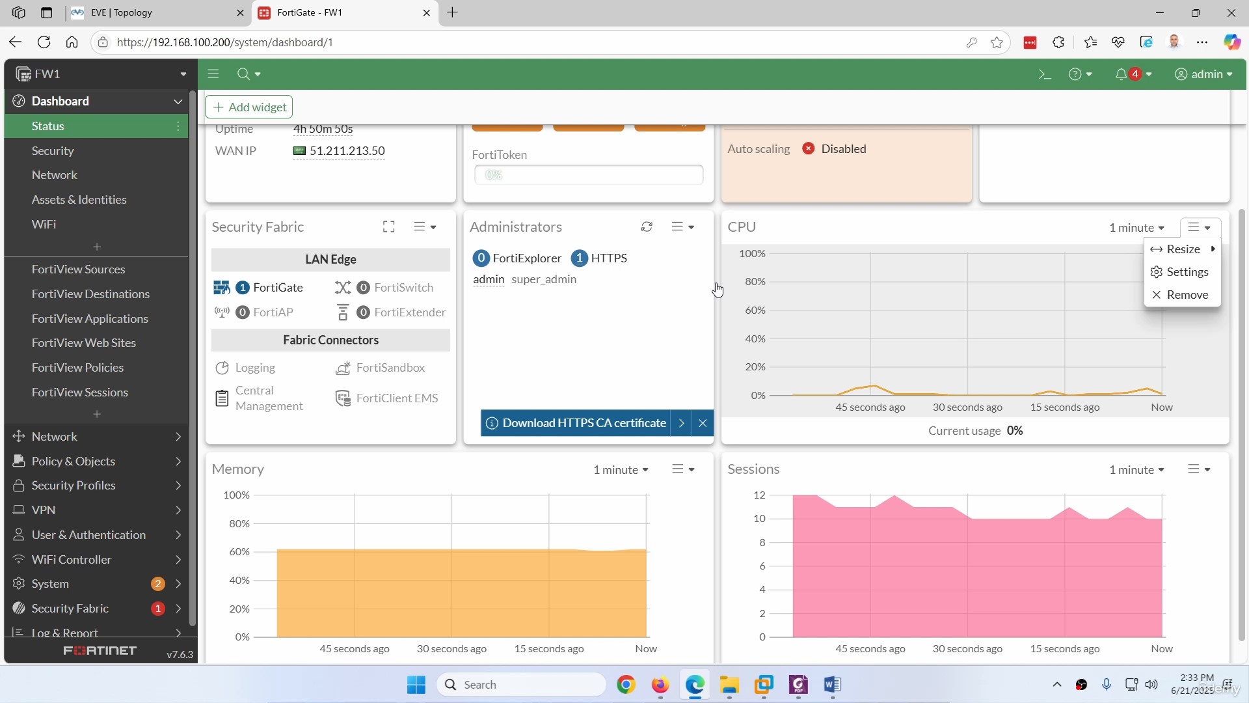Switch to EVE Topology browser tab
This screenshot has width=1249, height=703.
point(158,13)
